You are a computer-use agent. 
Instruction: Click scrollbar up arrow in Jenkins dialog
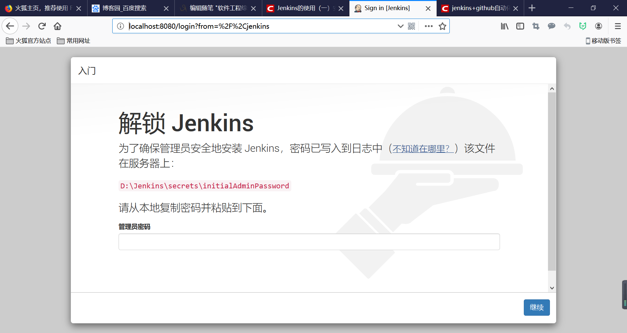click(552, 89)
